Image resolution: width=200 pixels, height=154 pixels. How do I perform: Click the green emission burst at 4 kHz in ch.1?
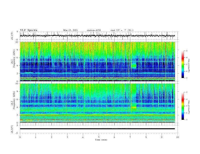134,65
